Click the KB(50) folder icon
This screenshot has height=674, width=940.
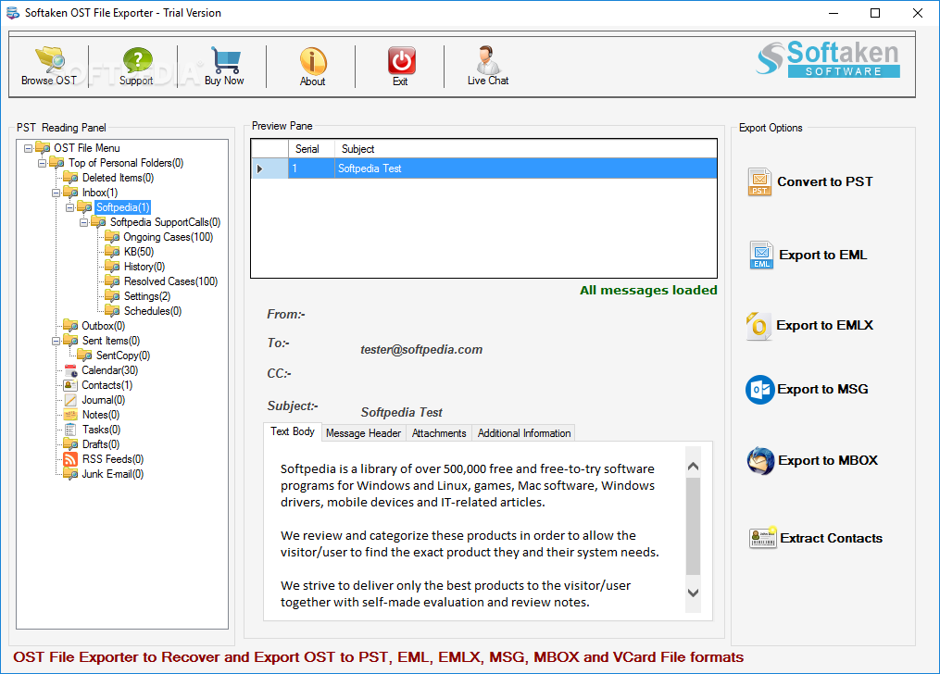click(x=112, y=252)
